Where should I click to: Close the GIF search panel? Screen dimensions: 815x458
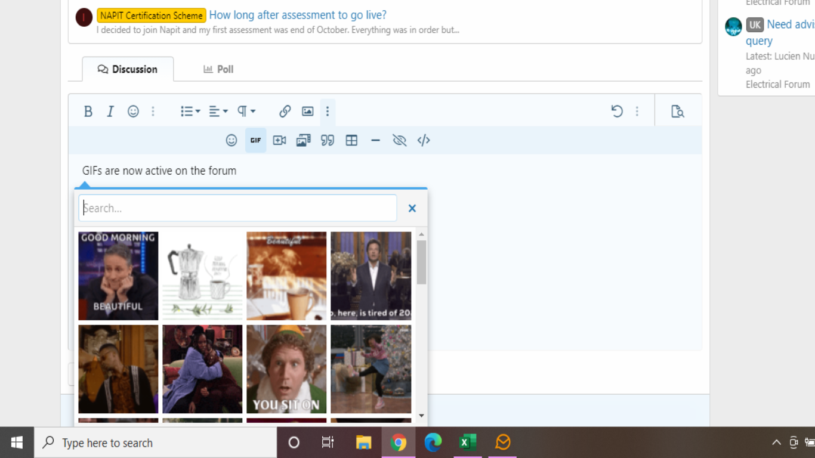pyautogui.click(x=412, y=208)
